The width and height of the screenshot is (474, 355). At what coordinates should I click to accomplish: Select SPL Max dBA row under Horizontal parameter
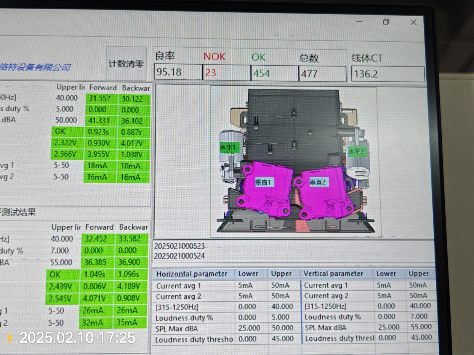[177, 329]
